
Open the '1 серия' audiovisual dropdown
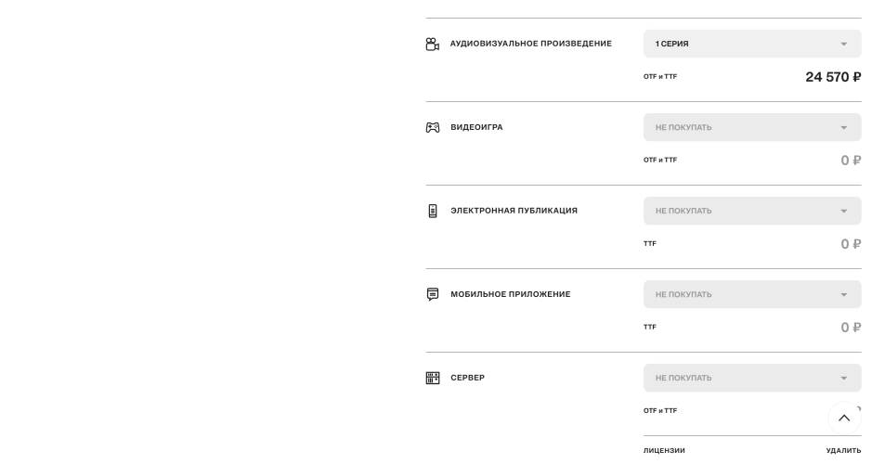point(752,44)
